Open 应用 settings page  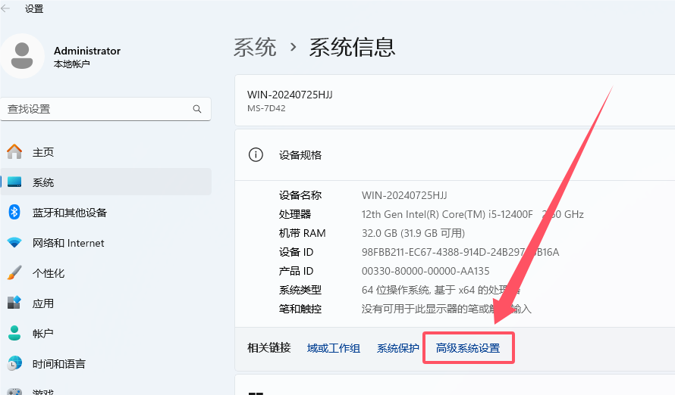(x=106, y=303)
